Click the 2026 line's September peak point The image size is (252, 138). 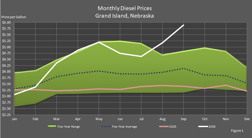183,25
